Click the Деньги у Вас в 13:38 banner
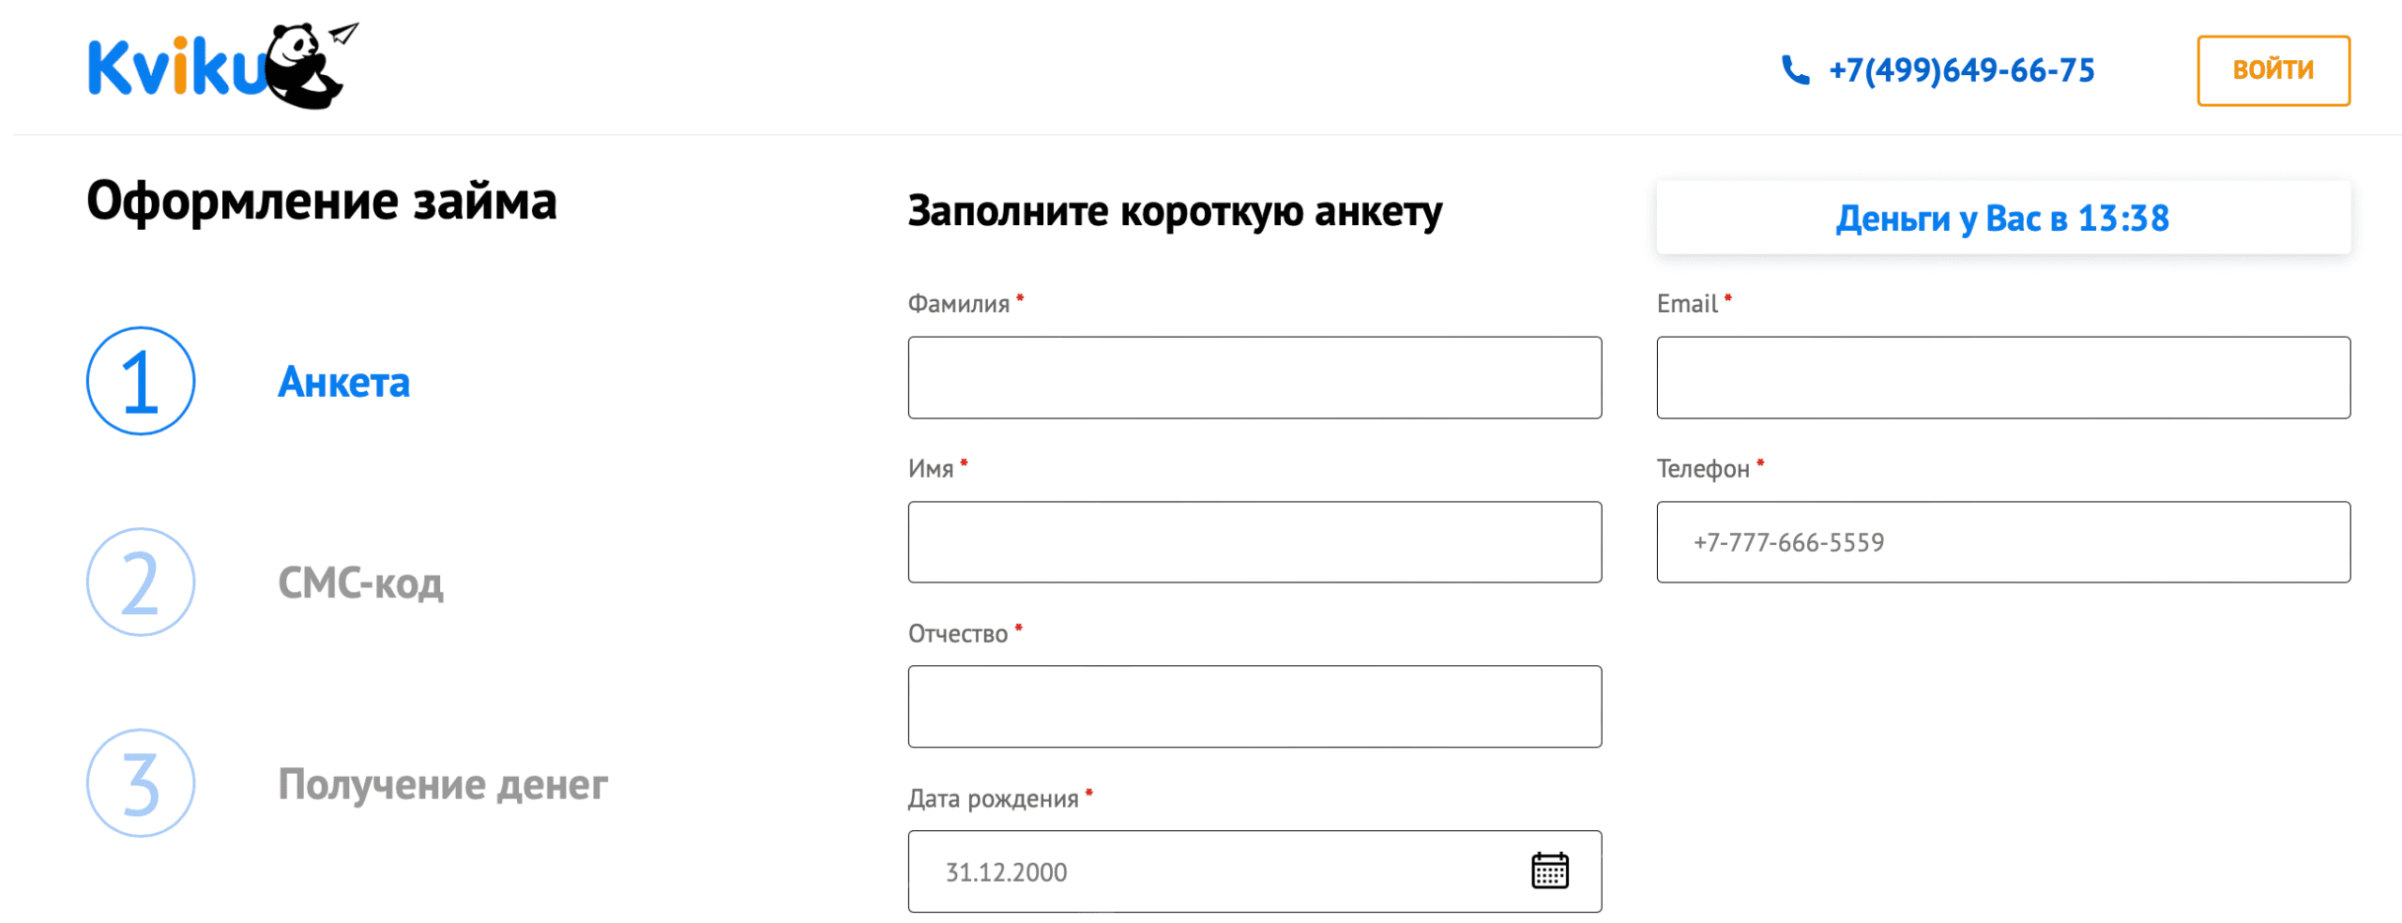This screenshot has height=923, width=2402. [2002, 218]
